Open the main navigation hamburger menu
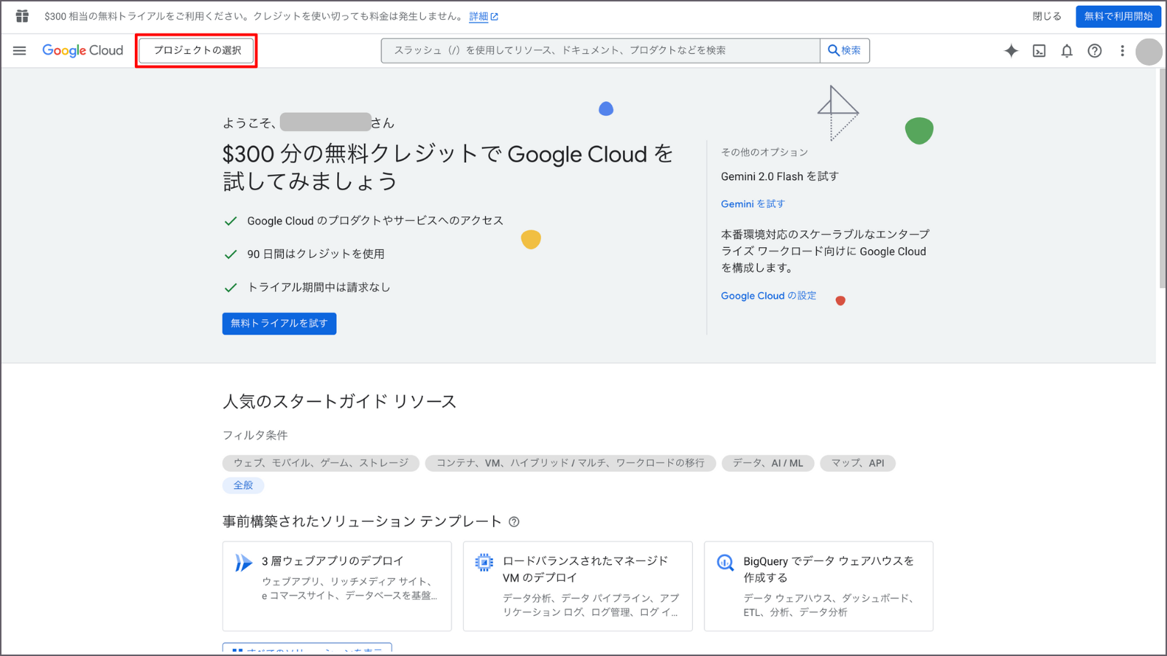 [x=20, y=50]
